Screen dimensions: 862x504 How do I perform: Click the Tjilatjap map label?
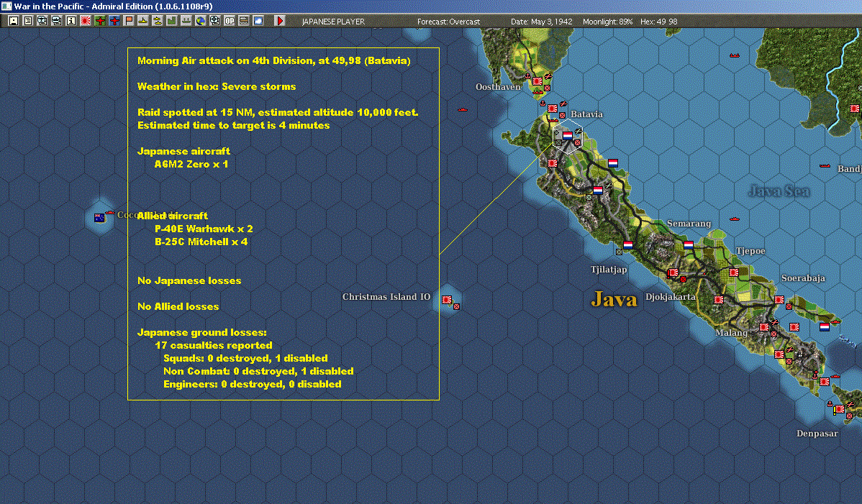click(609, 269)
